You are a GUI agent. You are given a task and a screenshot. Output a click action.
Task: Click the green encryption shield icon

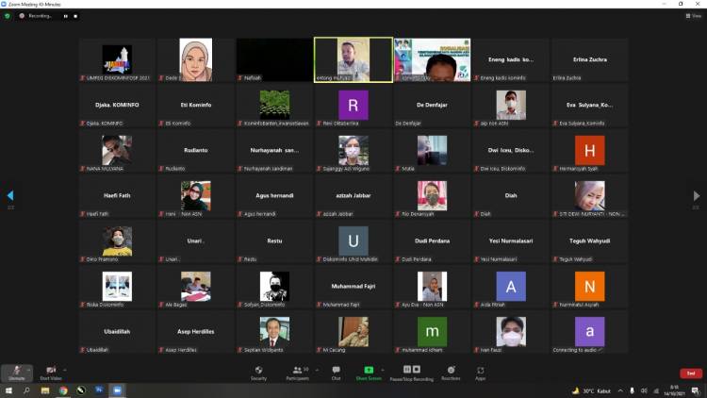8,16
